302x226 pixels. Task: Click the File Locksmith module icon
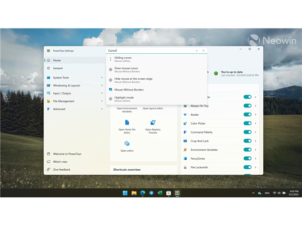point(185,167)
